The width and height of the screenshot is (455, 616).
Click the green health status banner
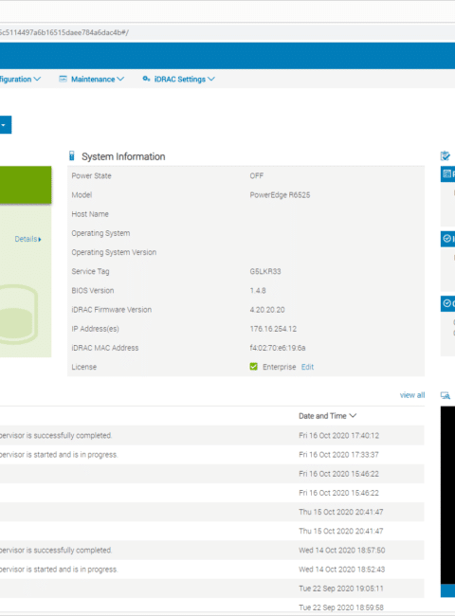point(26,185)
